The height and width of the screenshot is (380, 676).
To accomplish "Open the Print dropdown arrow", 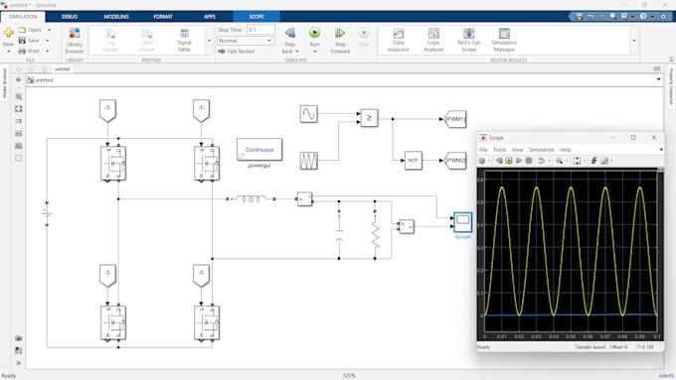I will click(x=48, y=52).
